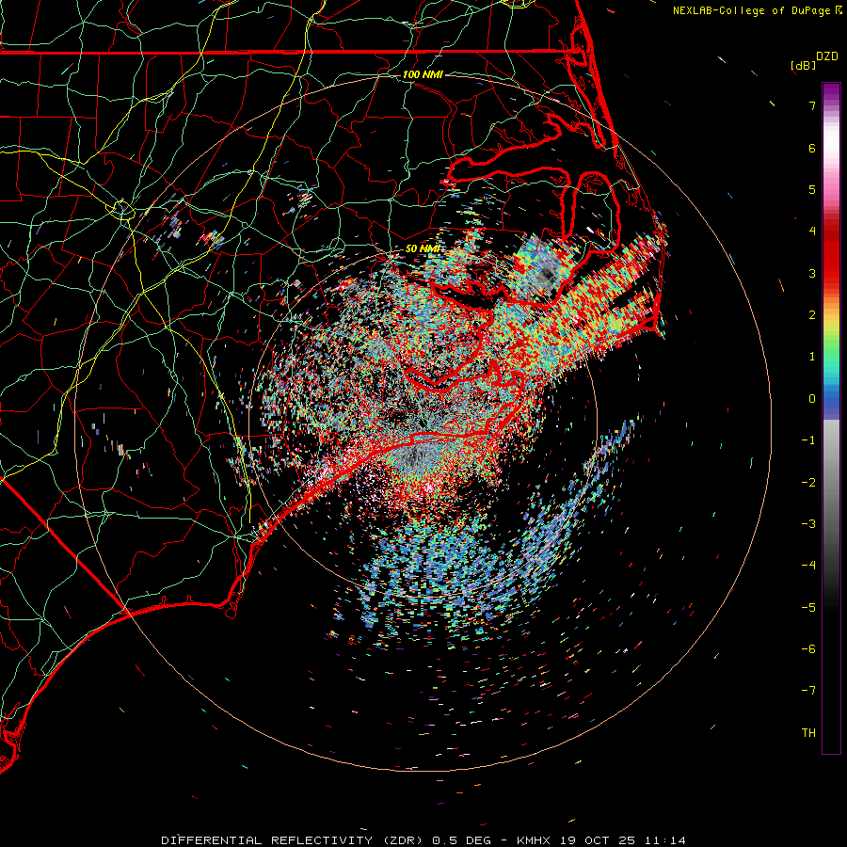Click the KMHX 19 OCT 25 11:14 timestamp
Viewport: 847px width, 847px height.
[600, 840]
